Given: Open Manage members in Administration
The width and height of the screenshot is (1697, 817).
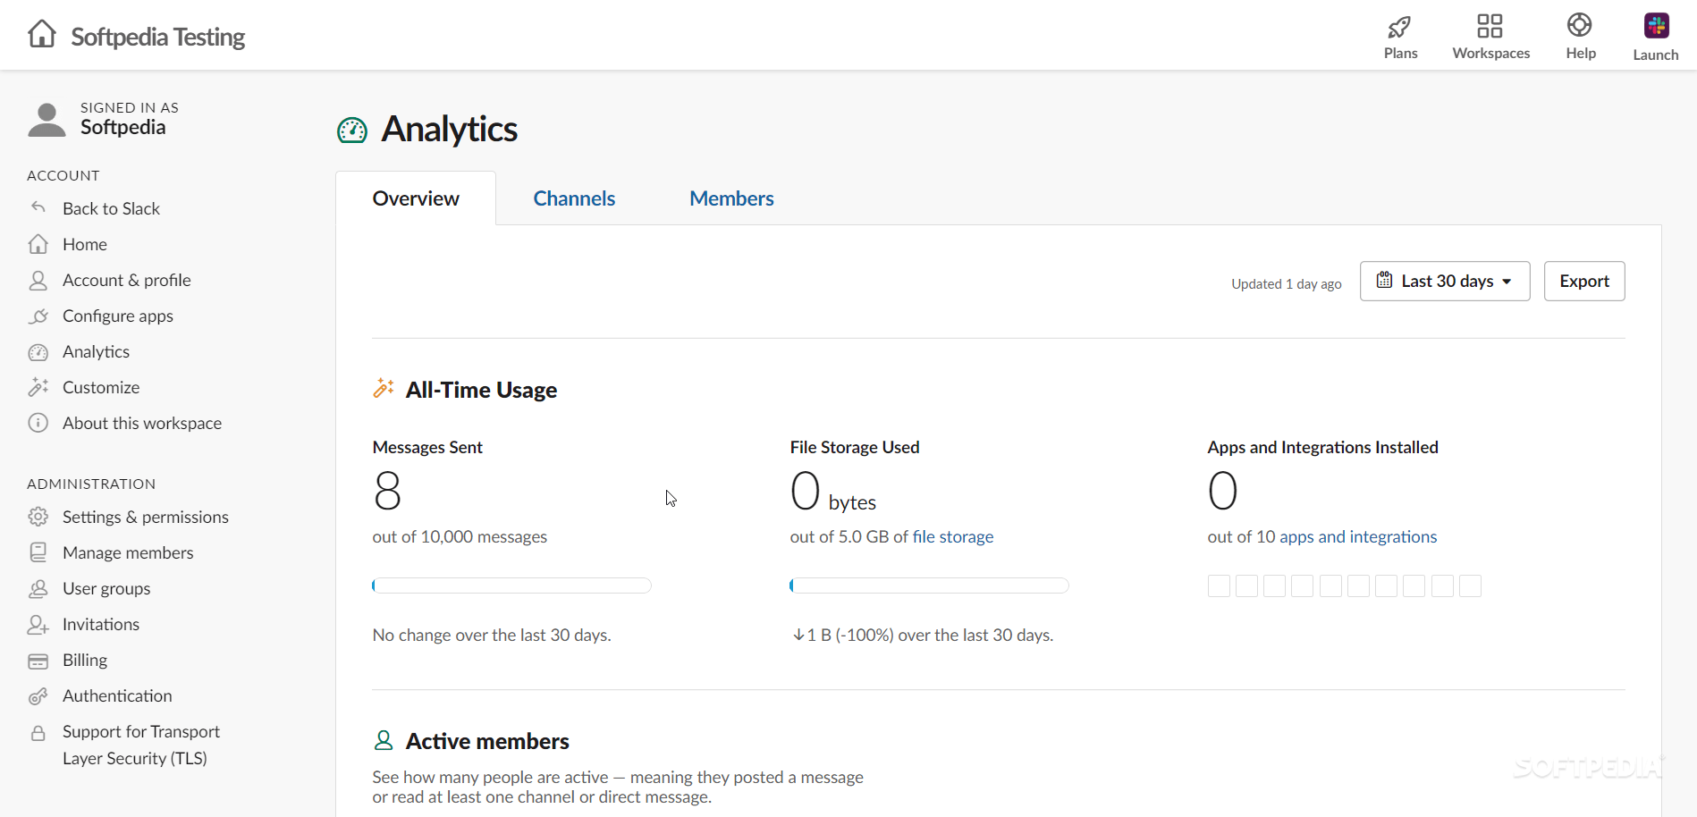Looking at the screenshot, I should [128, 553].
